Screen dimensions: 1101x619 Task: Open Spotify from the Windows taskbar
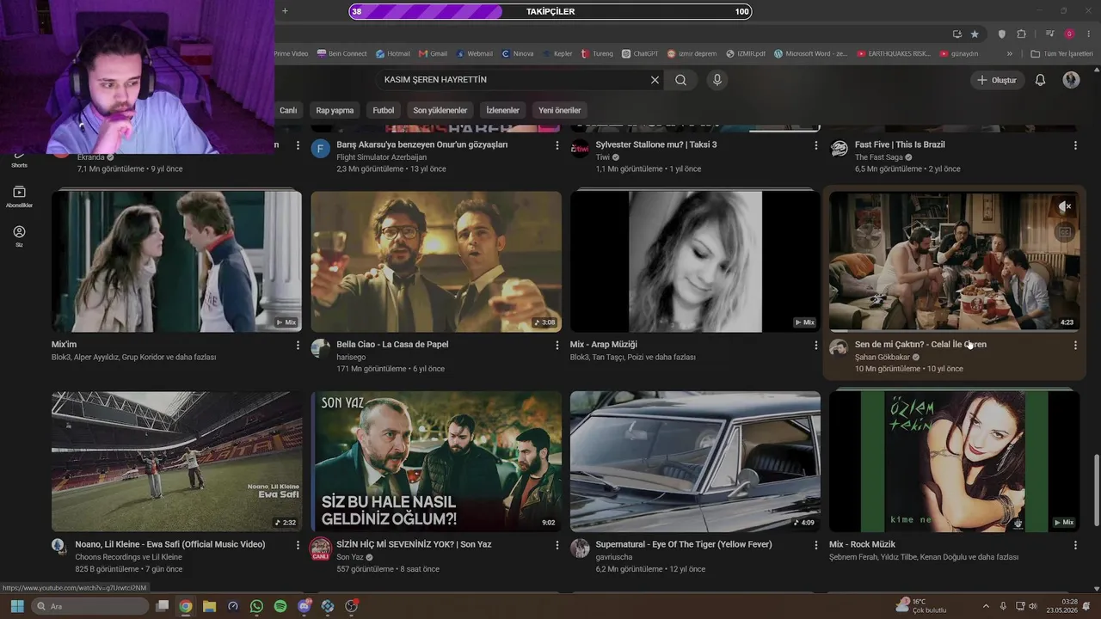[280, 606]
